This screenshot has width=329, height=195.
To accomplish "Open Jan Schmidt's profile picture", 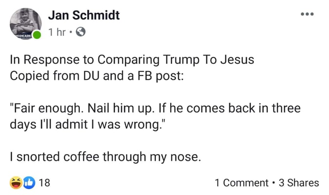I will (25, 22).
